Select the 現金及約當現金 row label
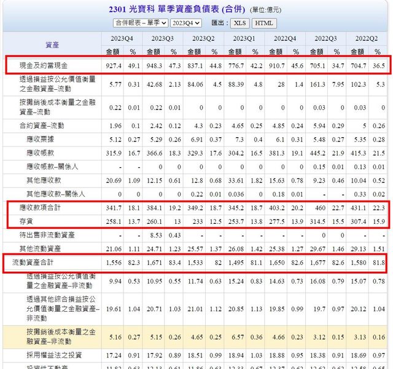The width and height of the screenshot is (393, 369). pyautogui.click(x=45, y=65)
